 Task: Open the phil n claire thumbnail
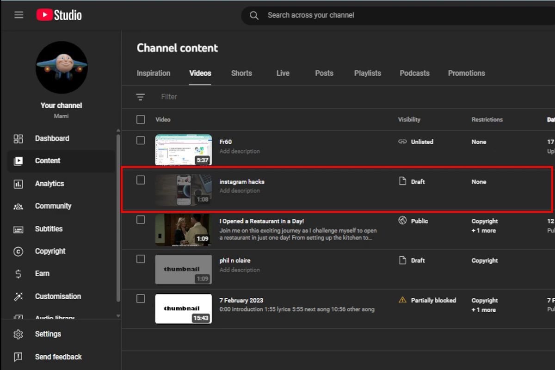(184, 269)
